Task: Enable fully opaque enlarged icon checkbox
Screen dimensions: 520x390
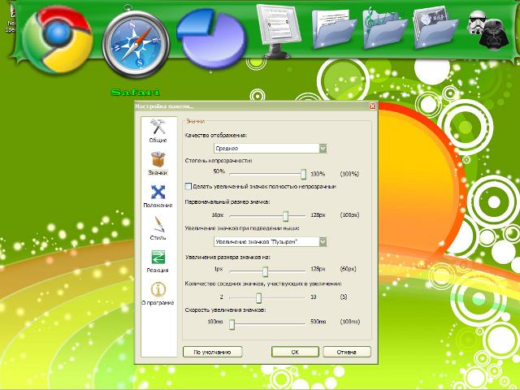Action: click(x=188, y=186)
